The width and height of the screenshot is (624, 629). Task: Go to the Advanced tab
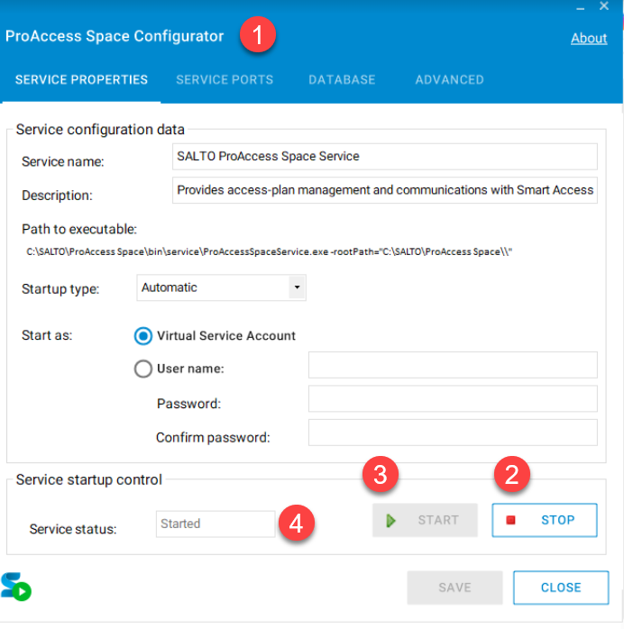[449, 79]
